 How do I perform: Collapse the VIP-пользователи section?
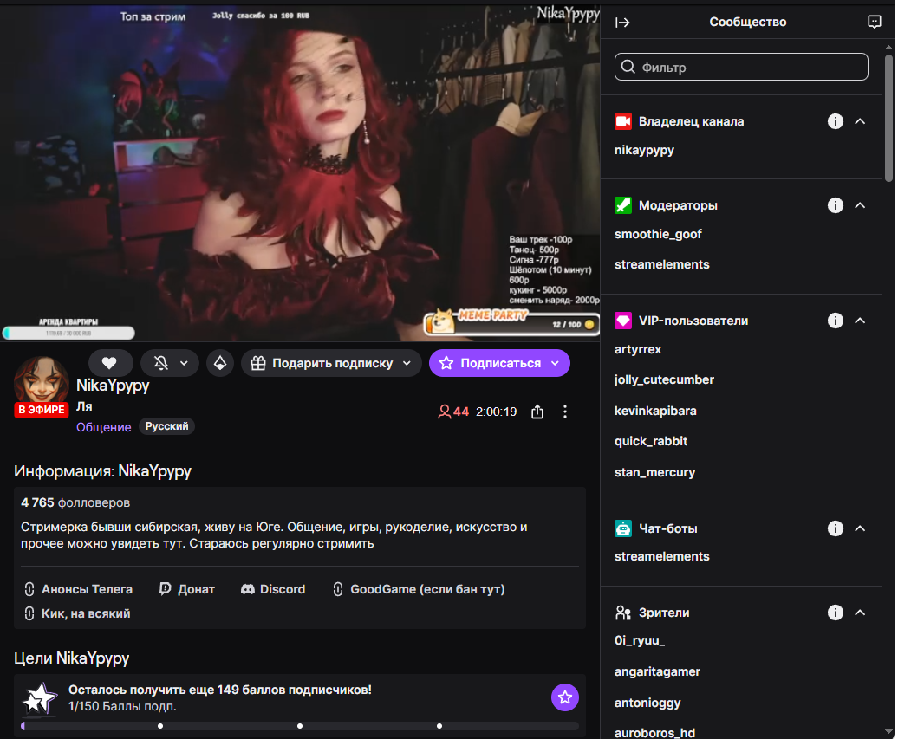860,321
